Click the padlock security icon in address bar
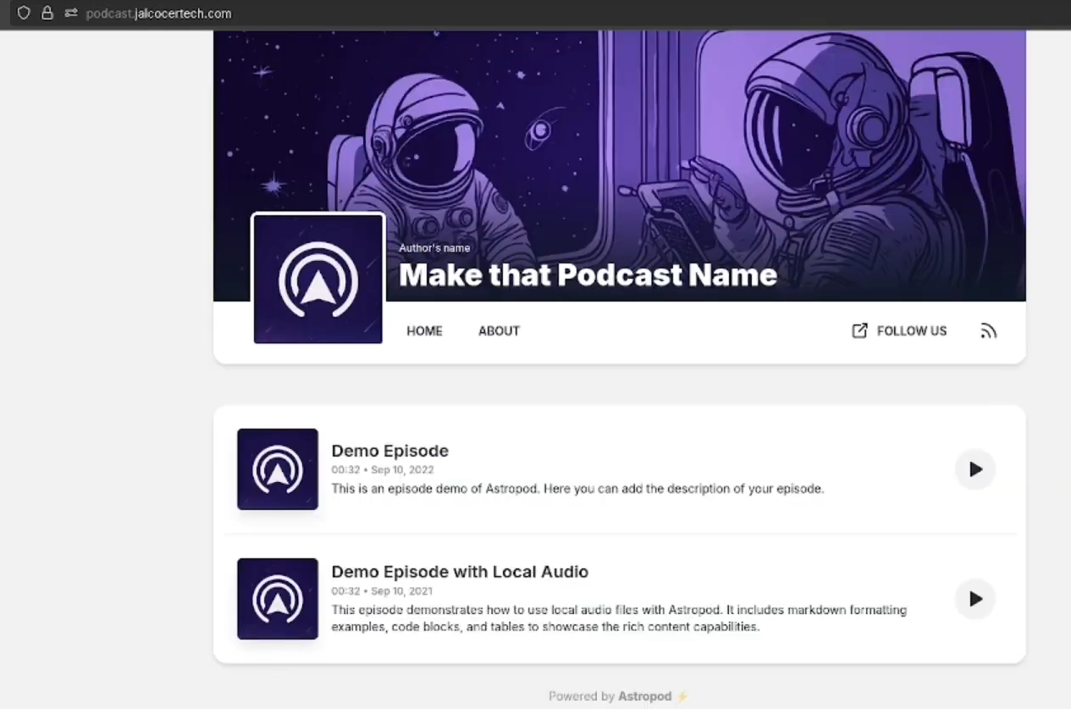 point(47,13)
